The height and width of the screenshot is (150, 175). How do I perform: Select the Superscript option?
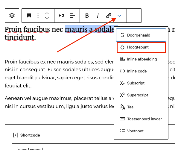point(141,95)
